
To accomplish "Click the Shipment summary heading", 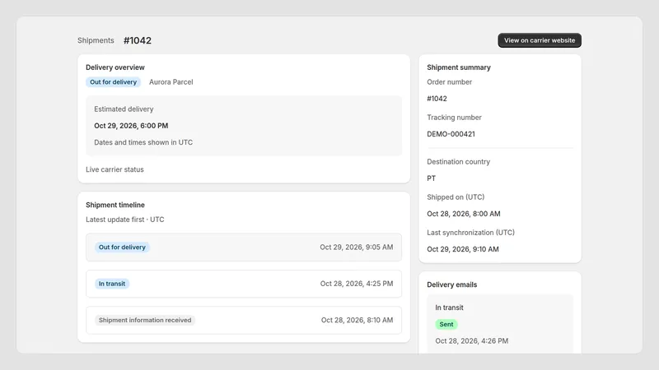I will tap(459, 67).
